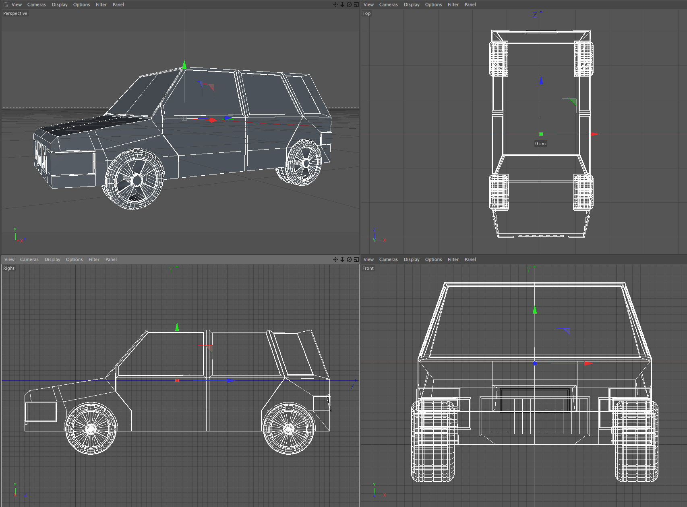Click the dolly (zoom camera) icon in Perspective viewport
This screenshot has width=687, height=507.
342,4
